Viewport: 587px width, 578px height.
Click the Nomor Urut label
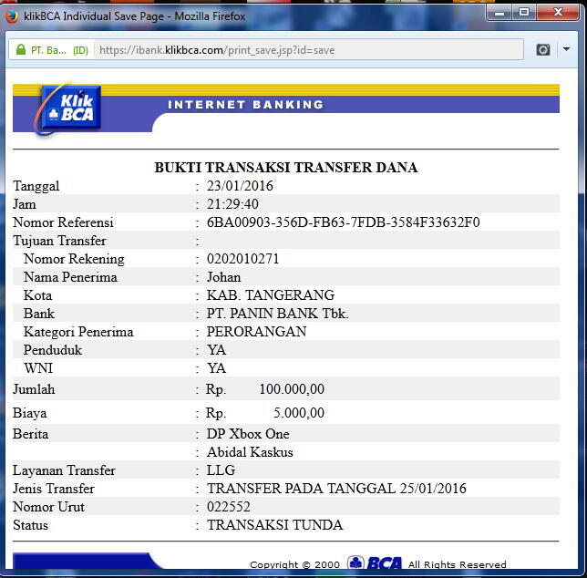point(48,507)
